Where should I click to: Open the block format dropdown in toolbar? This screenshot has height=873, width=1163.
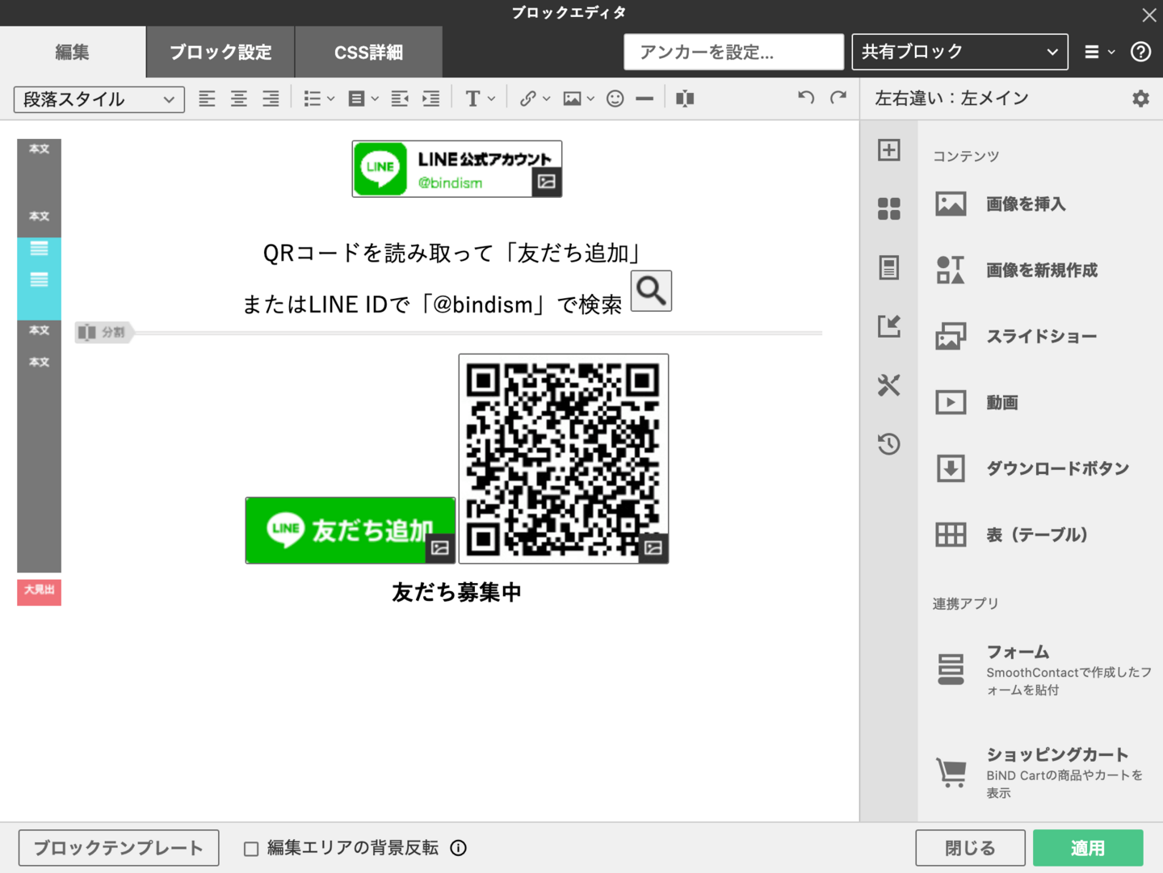tap(363, 99)
